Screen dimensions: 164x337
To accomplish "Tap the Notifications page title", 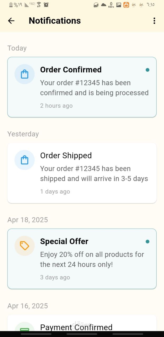I will [55, 21].
